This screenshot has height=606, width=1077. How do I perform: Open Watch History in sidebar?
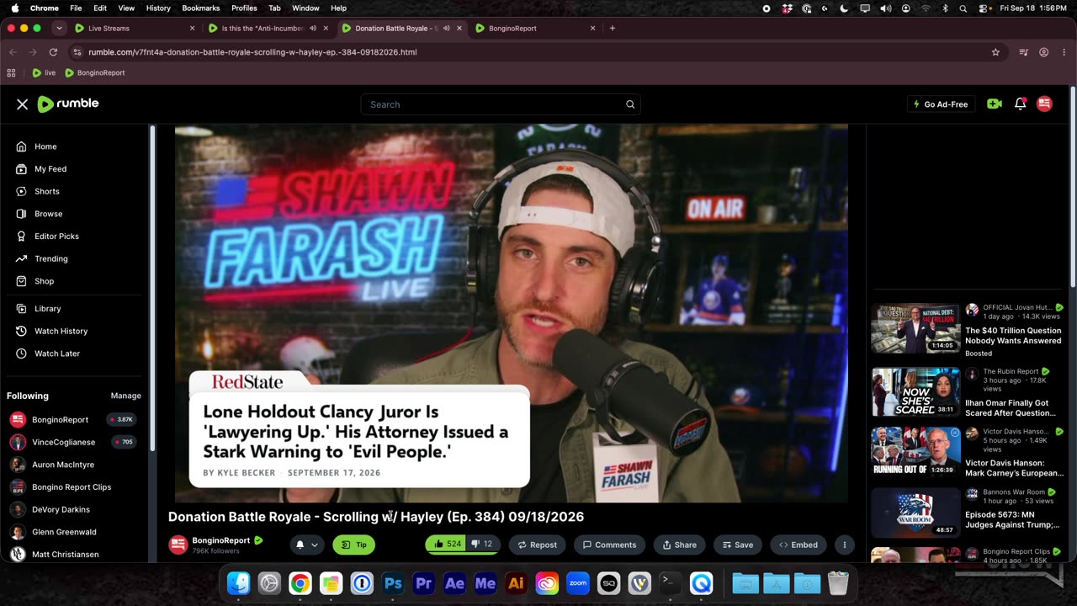click(61, 331)
